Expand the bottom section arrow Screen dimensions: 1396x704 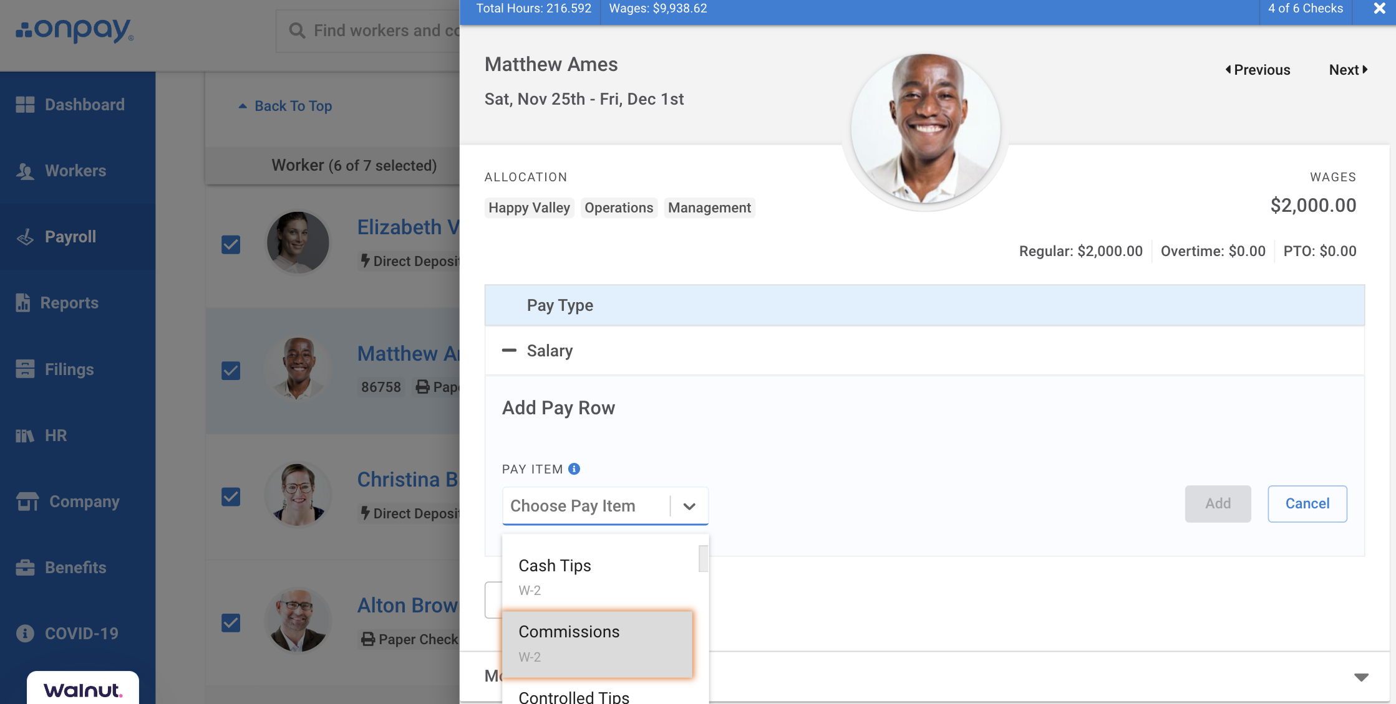(1361, 677)
